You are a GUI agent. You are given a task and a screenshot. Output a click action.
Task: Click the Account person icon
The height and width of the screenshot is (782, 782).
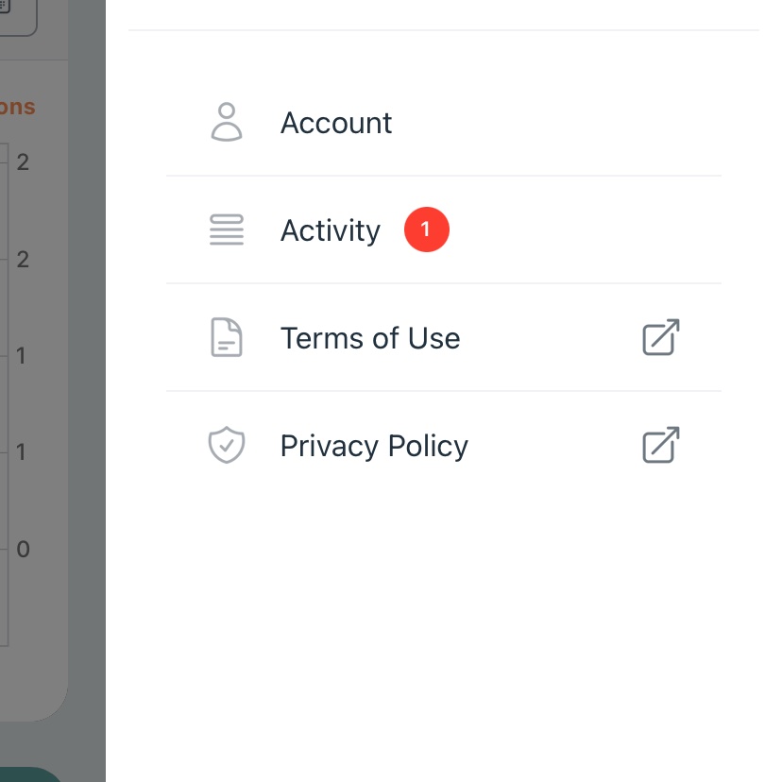click(x=226, y=123)
